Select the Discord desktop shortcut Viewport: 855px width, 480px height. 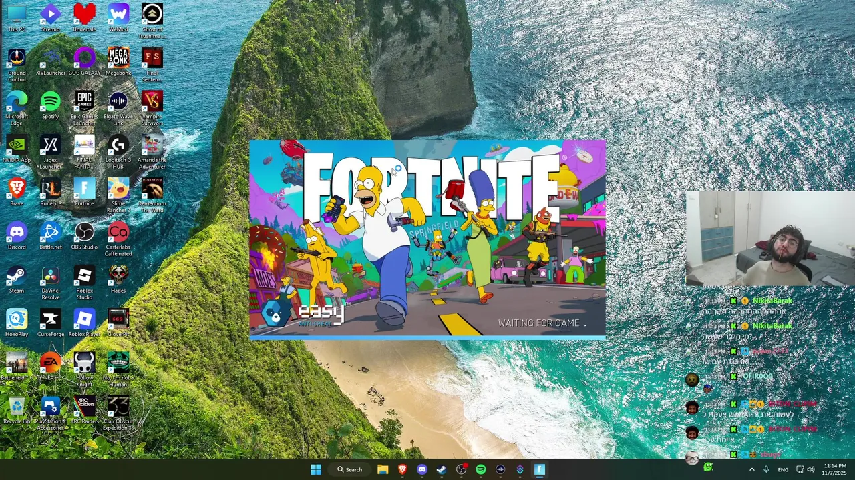click(17, 236)
